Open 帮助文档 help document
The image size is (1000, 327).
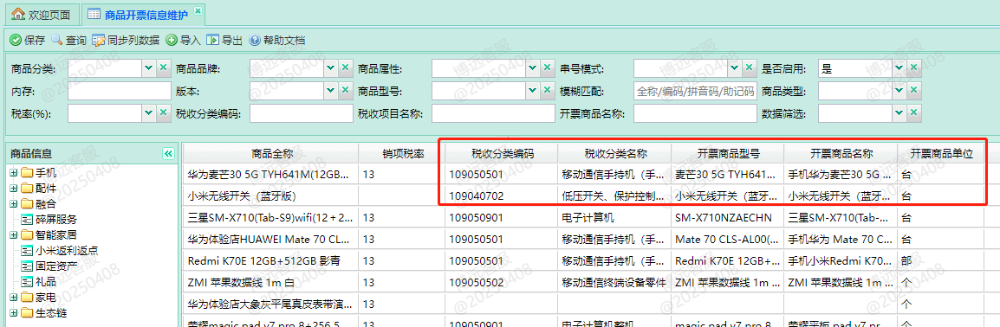coord(276,41)
